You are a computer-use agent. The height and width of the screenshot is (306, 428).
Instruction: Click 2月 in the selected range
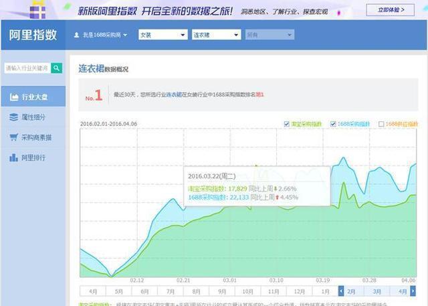[x=351, y=291]
